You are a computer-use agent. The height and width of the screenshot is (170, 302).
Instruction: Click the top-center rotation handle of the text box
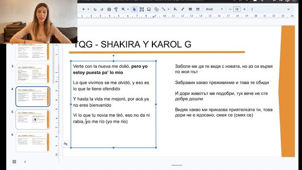[x=113, y=56]
